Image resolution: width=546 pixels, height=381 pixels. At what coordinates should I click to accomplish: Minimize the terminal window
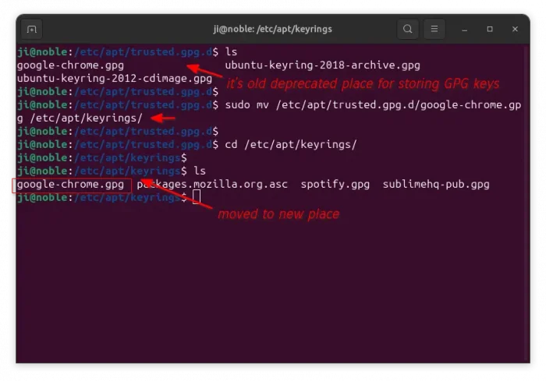coord(466,29)
